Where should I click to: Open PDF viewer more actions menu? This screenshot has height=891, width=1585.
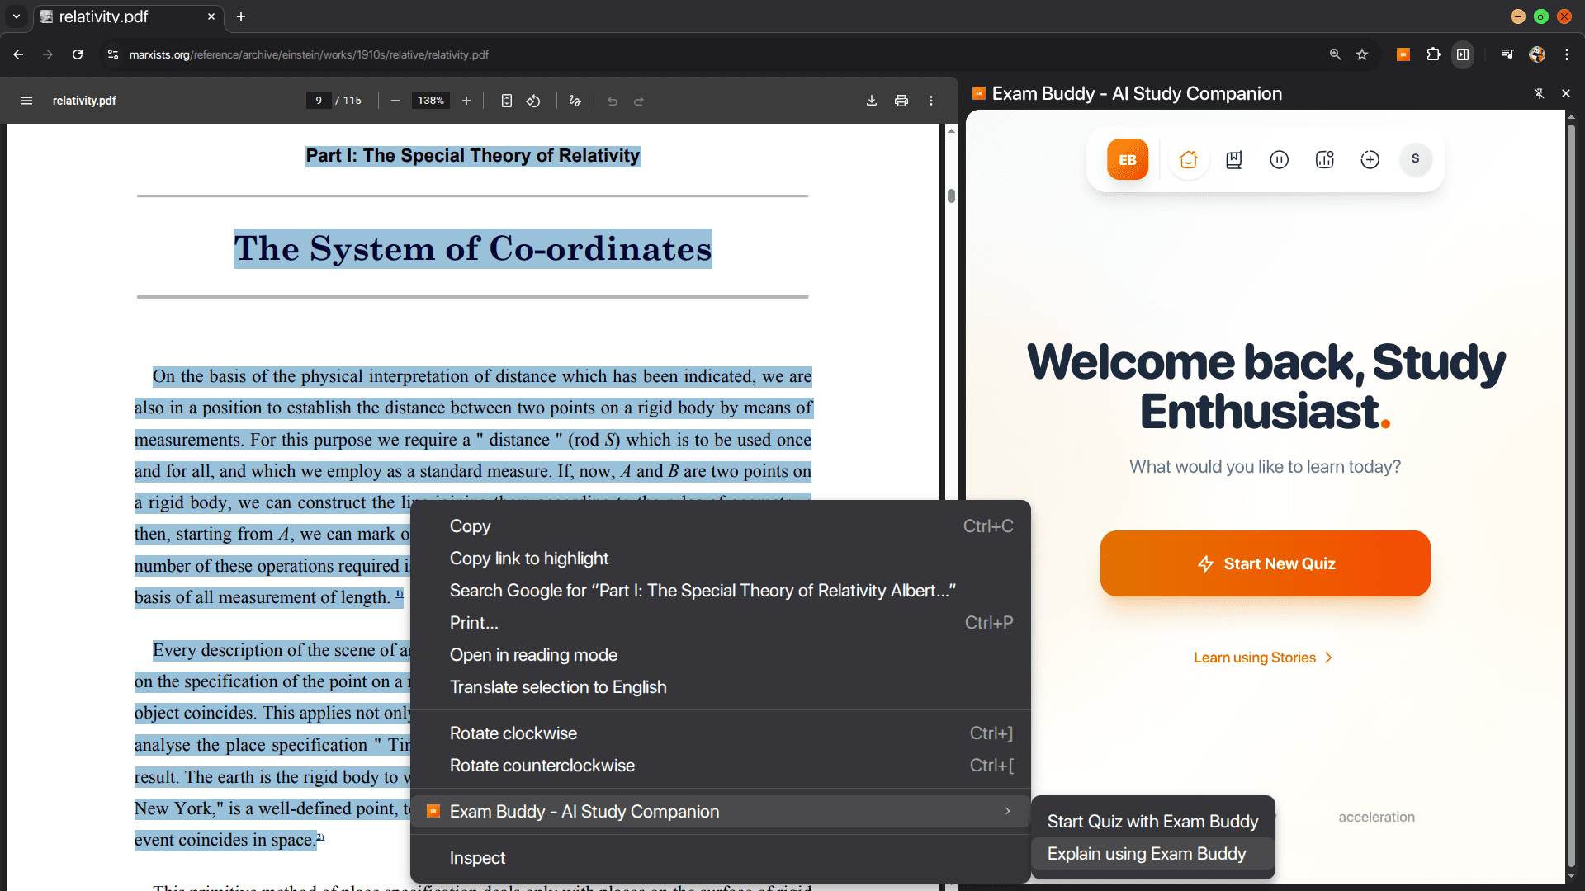[x=930, y=101]
